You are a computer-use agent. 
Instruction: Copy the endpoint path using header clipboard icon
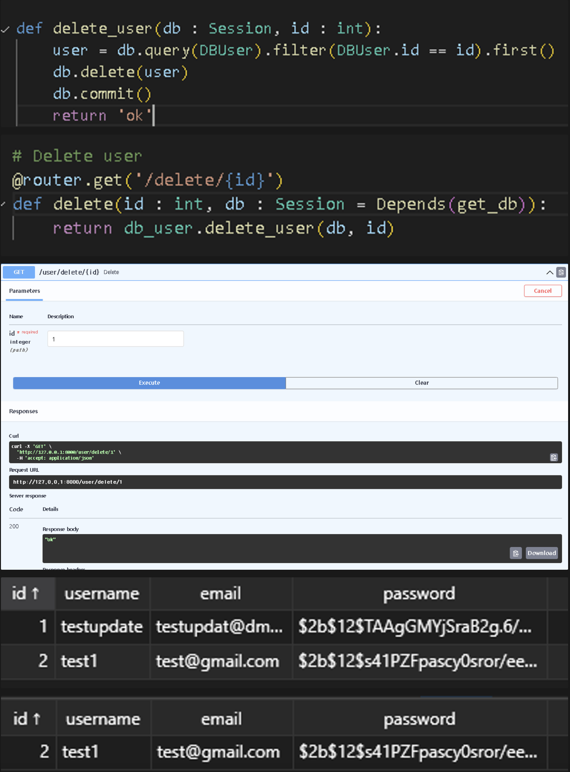pos(561,272)
